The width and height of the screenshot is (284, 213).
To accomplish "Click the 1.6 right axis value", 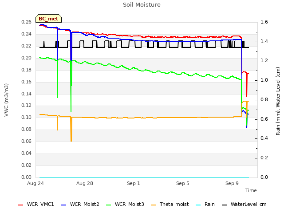I will coord(264,22).
